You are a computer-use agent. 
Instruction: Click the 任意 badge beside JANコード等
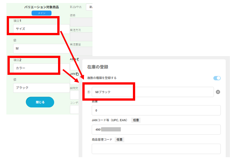pyautogui.click(x=136, y=120)
